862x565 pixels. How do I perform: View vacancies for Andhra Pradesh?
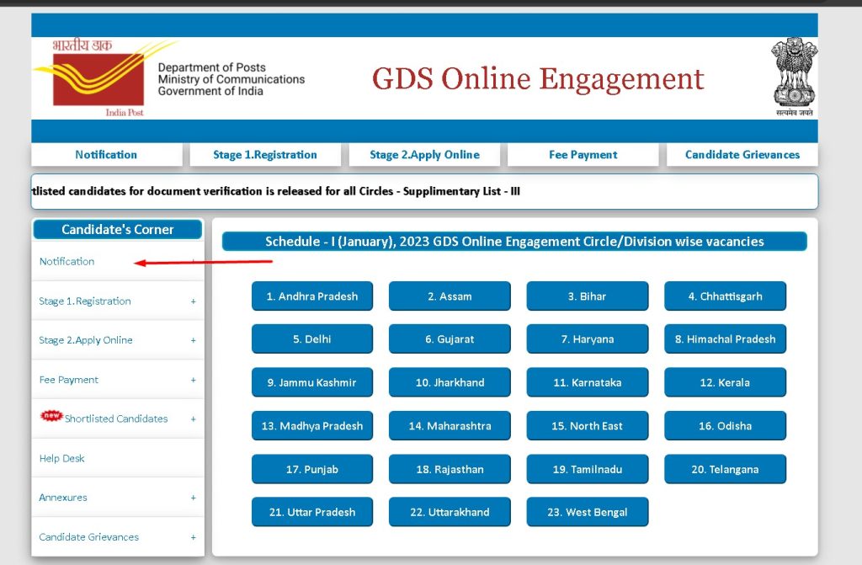311,296
